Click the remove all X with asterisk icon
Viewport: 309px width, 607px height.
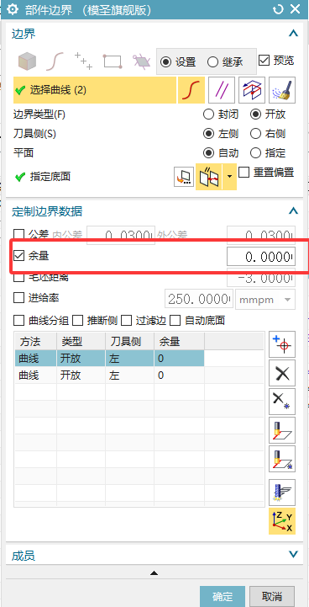[x=282, y=402]
